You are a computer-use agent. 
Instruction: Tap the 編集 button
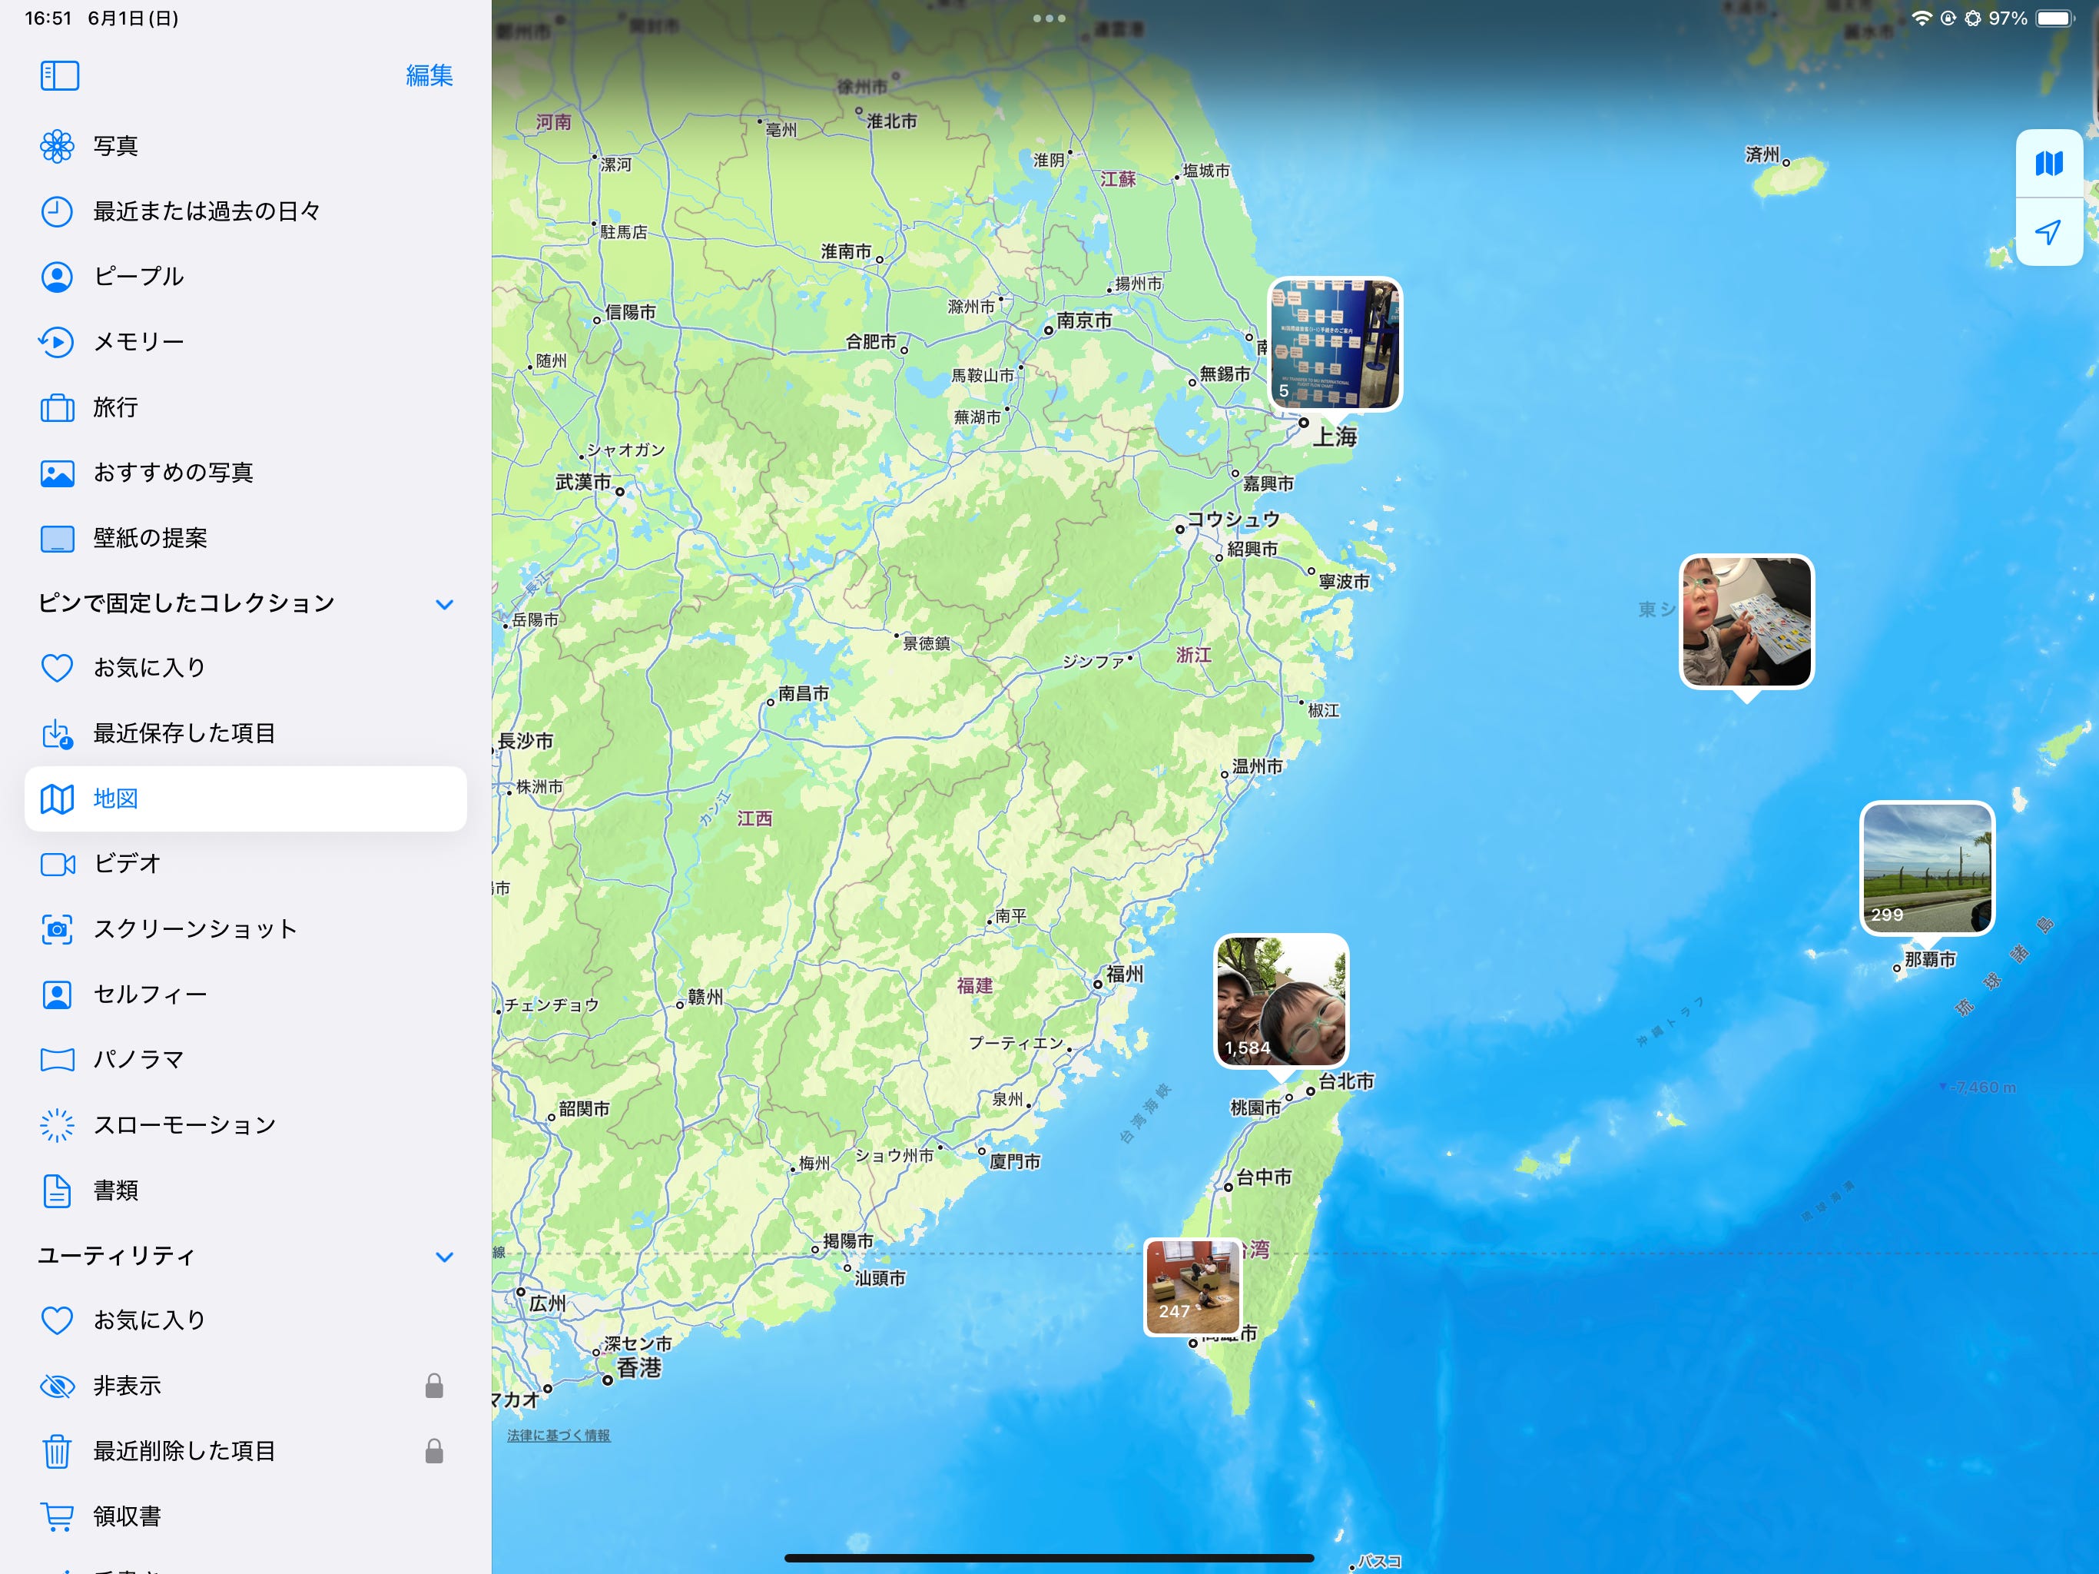[x=429, y=75]
